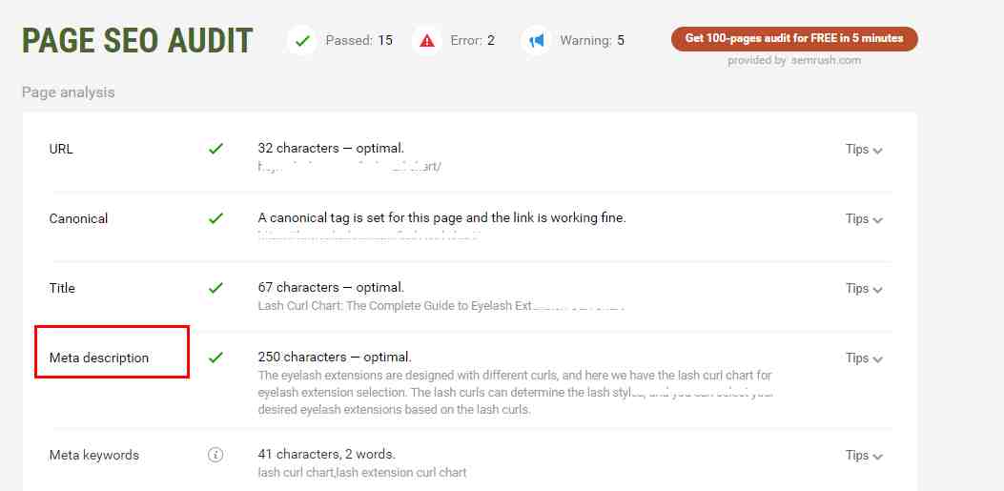Click the Meta keywords row label

click(x=94, y=455)
